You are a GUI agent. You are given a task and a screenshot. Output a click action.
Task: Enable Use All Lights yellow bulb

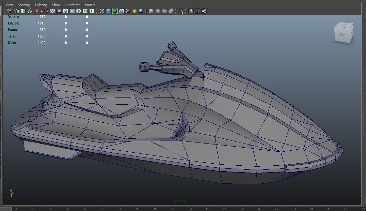click(135, 11)
